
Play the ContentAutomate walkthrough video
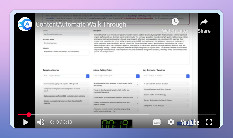pyautogui.click(x=26, y=122)
